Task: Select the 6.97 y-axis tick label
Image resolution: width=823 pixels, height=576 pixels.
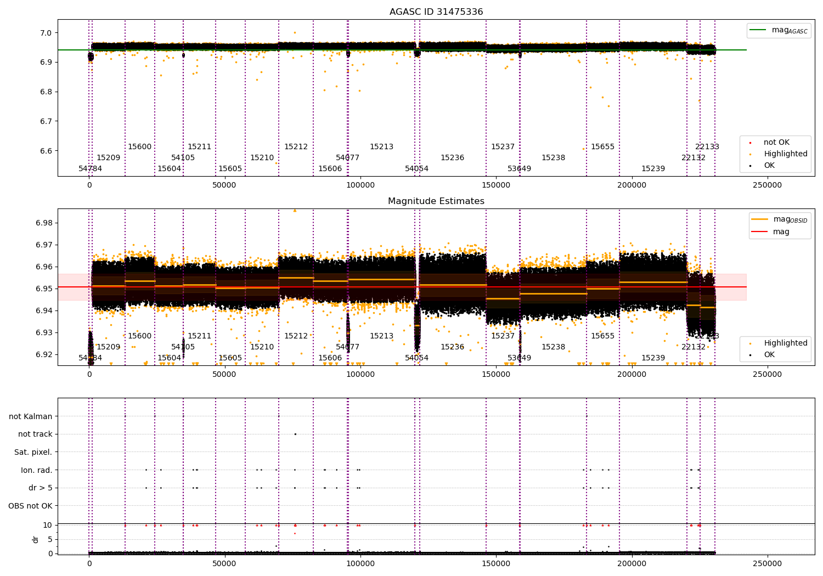Action: 44,245
